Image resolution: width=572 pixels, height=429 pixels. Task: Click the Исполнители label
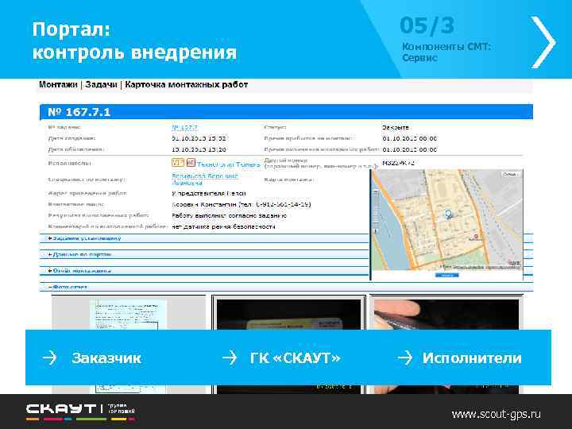pyautogui.click(x=472, y=357)
